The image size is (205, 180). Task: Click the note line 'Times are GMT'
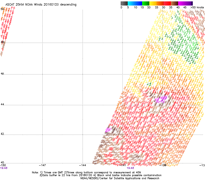[x=53, y=173]
